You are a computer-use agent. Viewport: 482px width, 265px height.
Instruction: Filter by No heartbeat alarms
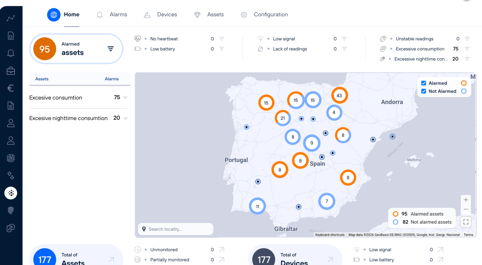222,39
